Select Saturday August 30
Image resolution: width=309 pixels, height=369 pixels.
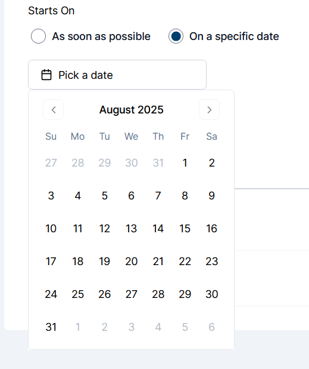click(x=211, y=294)
